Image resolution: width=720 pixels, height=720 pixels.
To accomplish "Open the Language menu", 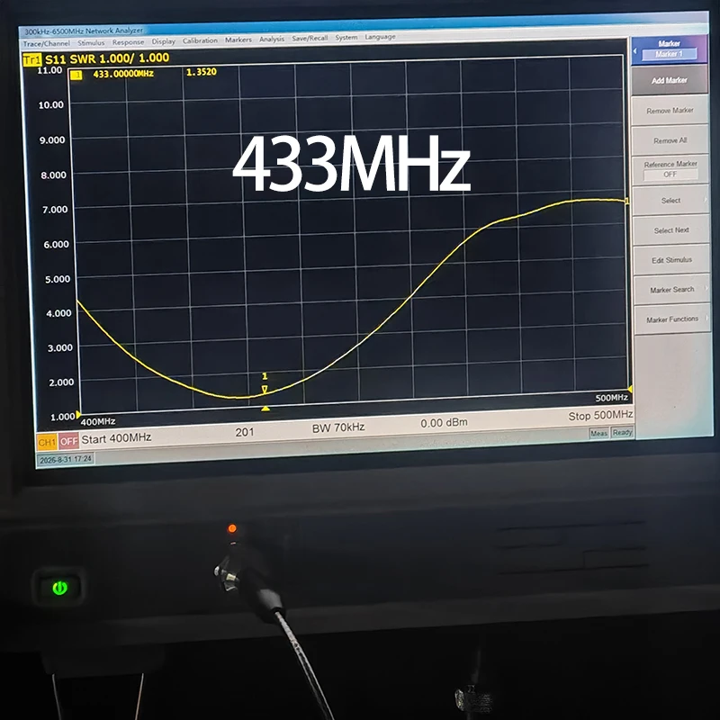I will point(380,37).
